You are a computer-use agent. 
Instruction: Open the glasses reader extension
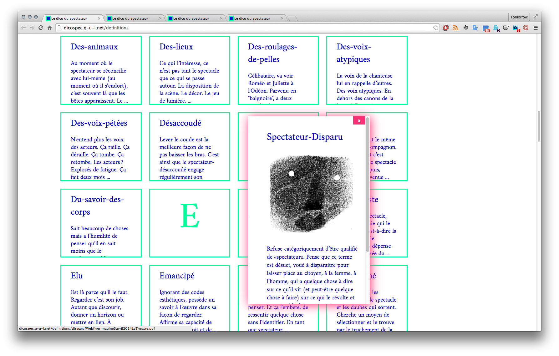click(x=506, y=28)
